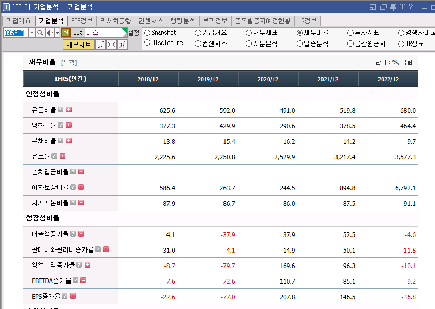Click the increase font size 가 icon

click(122, 45)
